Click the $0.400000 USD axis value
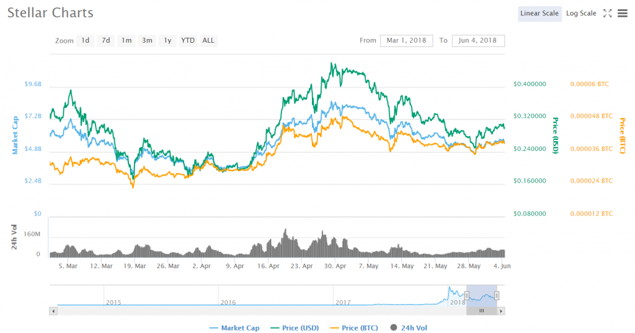 click(x=530, y=84)
